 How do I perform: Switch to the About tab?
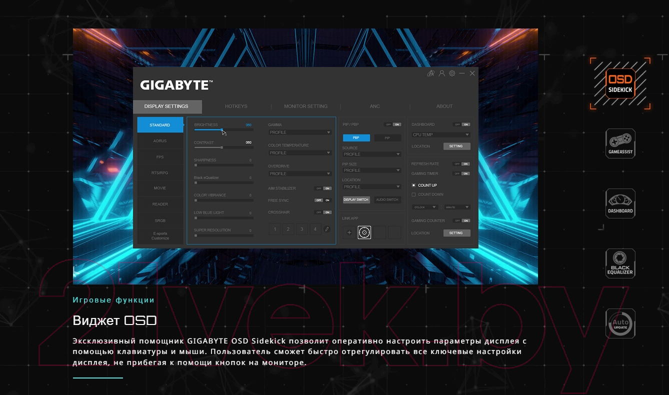click(x=444, y=106)
